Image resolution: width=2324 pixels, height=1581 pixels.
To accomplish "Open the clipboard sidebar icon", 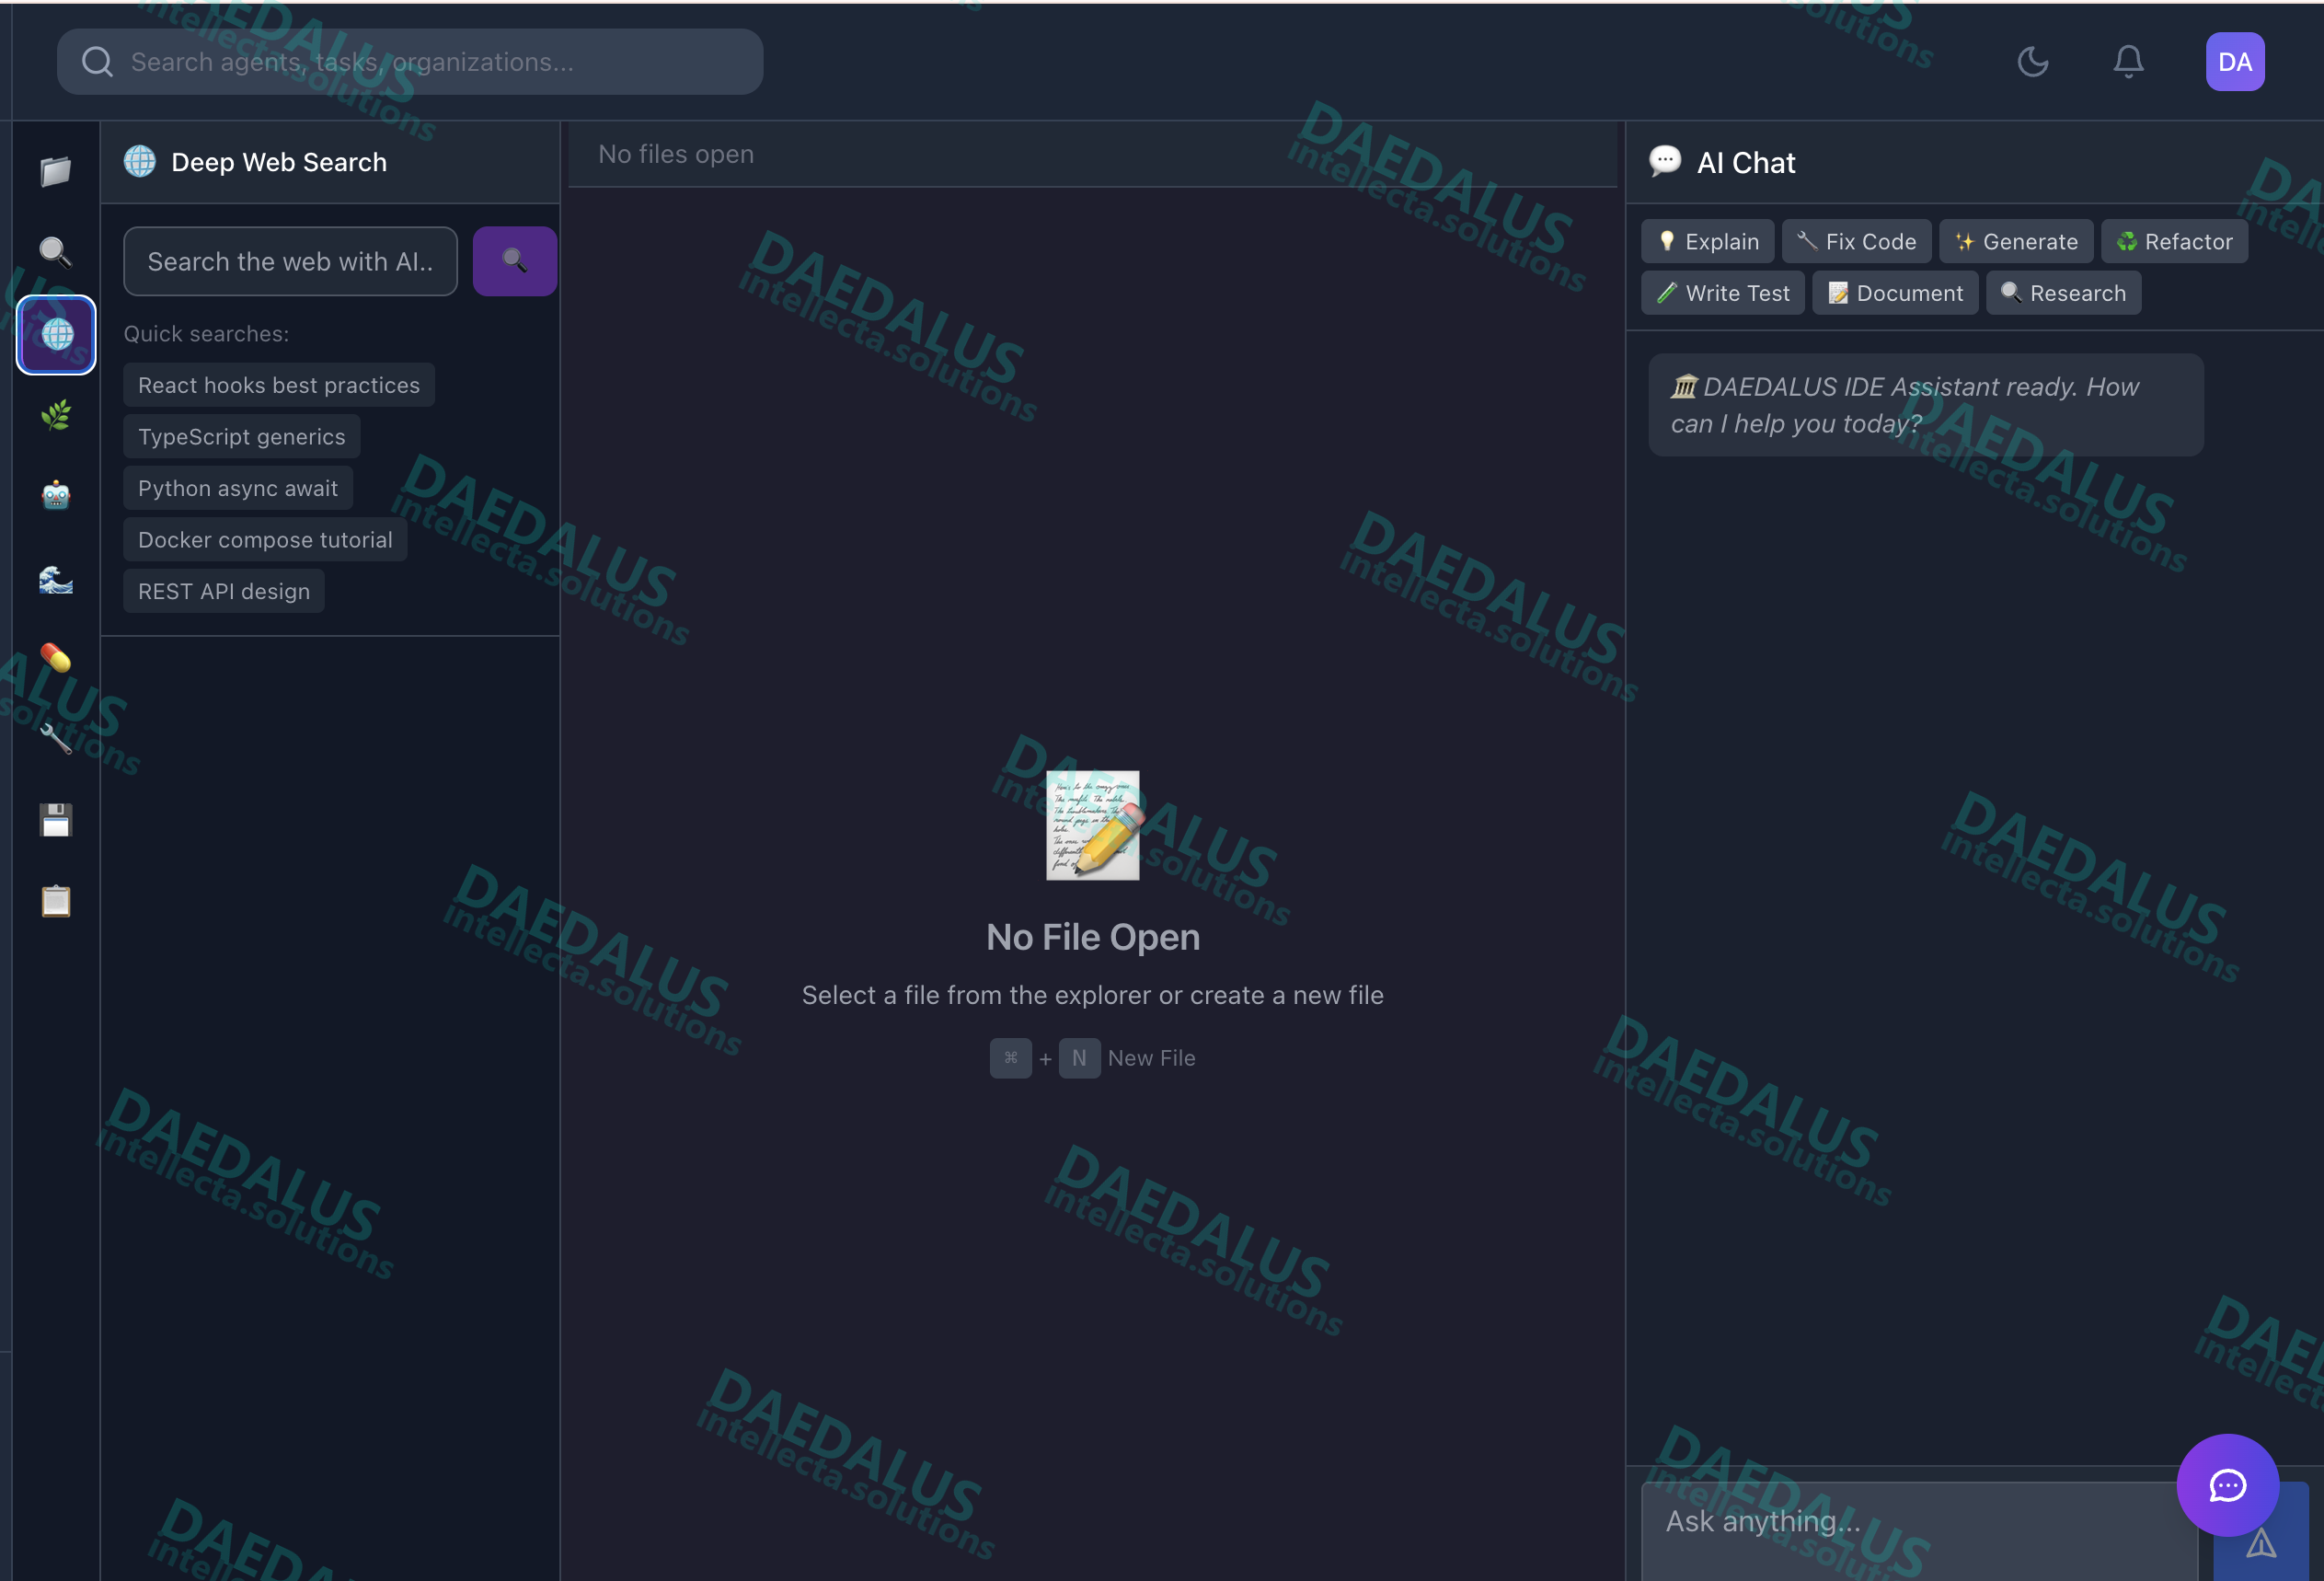I will (x=56, y=902).
